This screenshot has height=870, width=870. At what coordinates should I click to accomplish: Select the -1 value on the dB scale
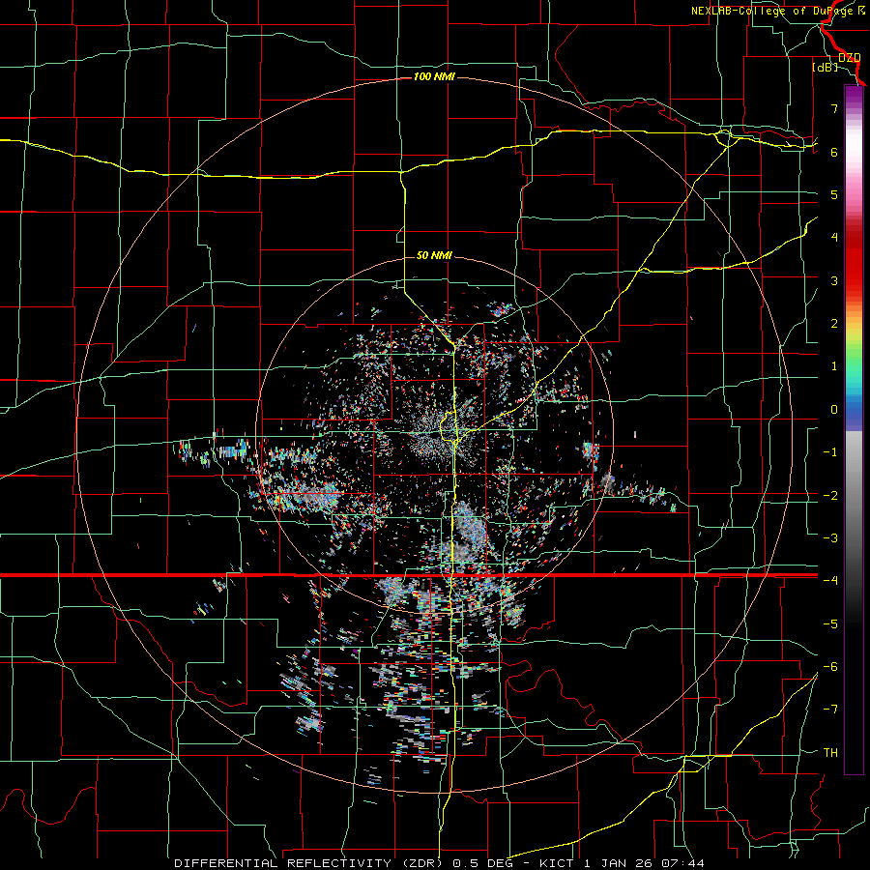(830, 452)
